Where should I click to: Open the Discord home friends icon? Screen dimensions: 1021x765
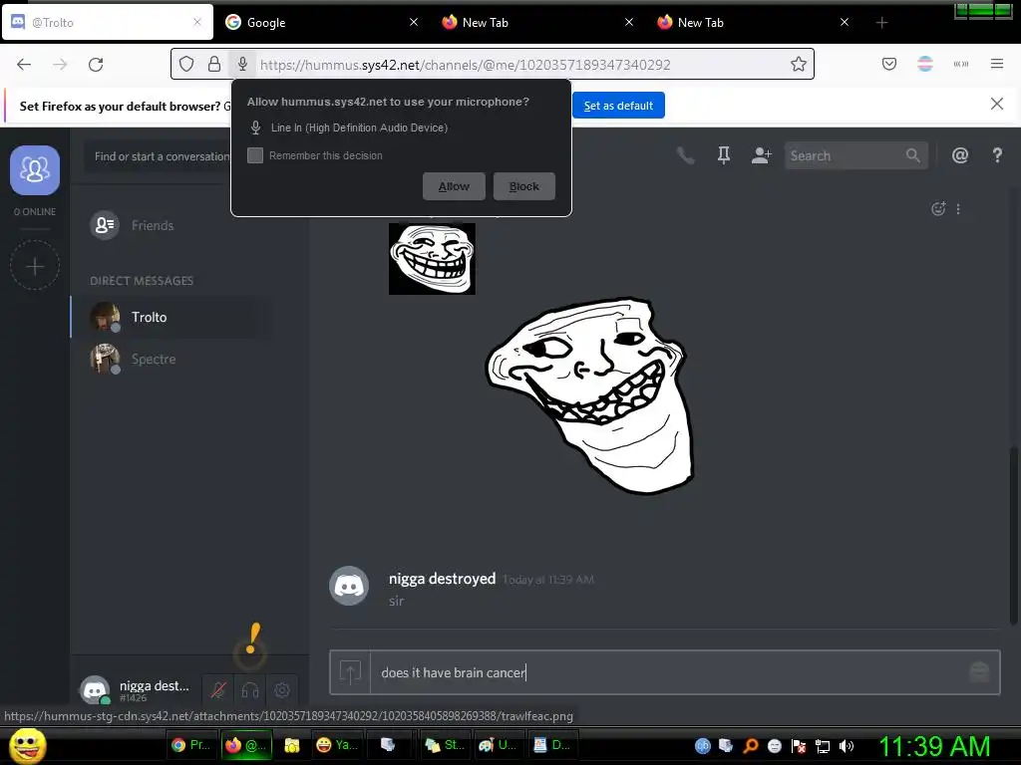point(35,170)
